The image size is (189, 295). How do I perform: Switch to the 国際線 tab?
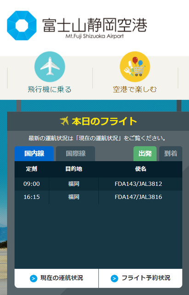(x=75, y=153)
